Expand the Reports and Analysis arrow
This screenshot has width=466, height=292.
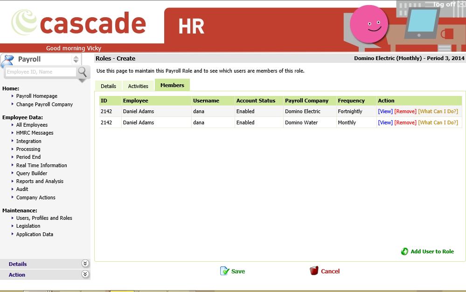pos(13,181)
